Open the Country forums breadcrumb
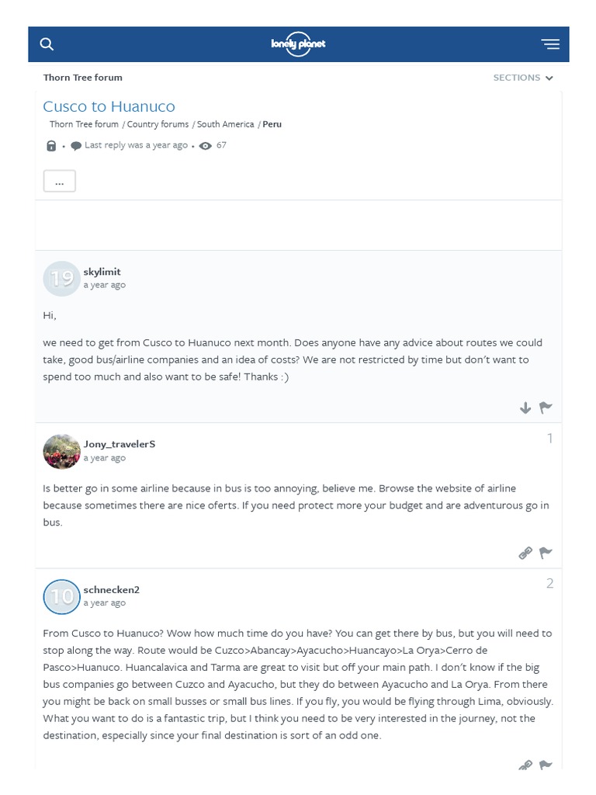The width and height of the screenshot is (596, 795). pos(158,124)
